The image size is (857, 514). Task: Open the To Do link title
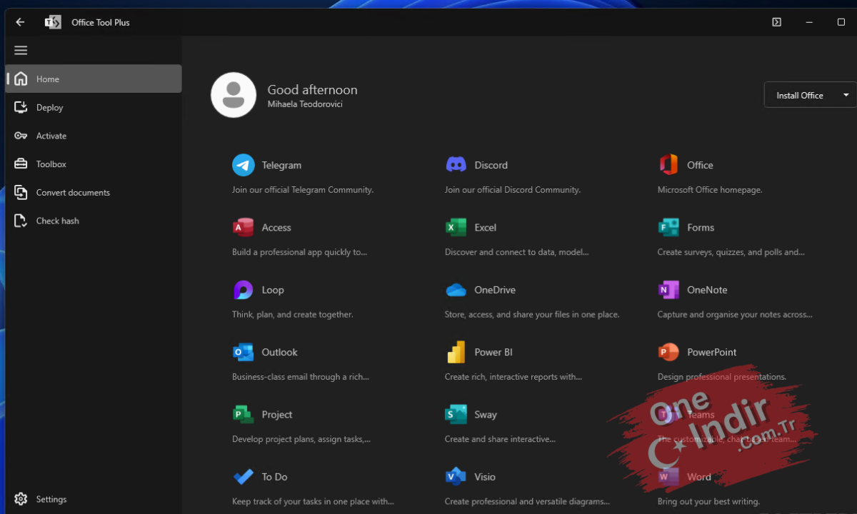click(274, 477)
